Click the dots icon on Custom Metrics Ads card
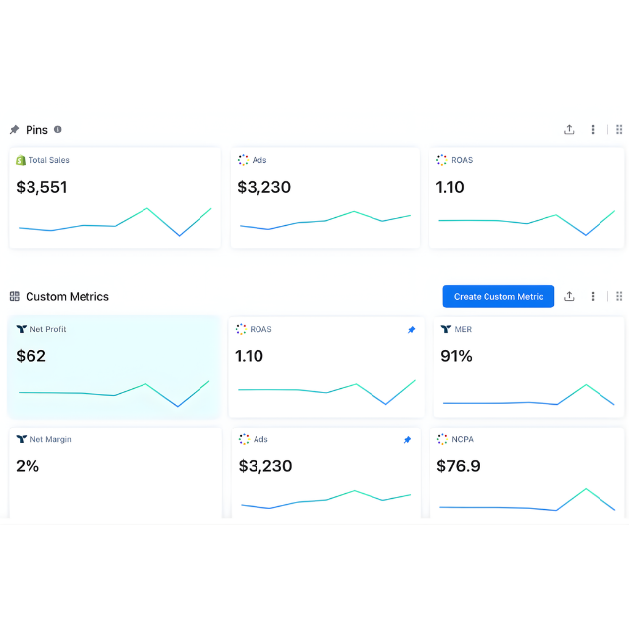This screenshot has height=629, width=629. coord(244,439)
